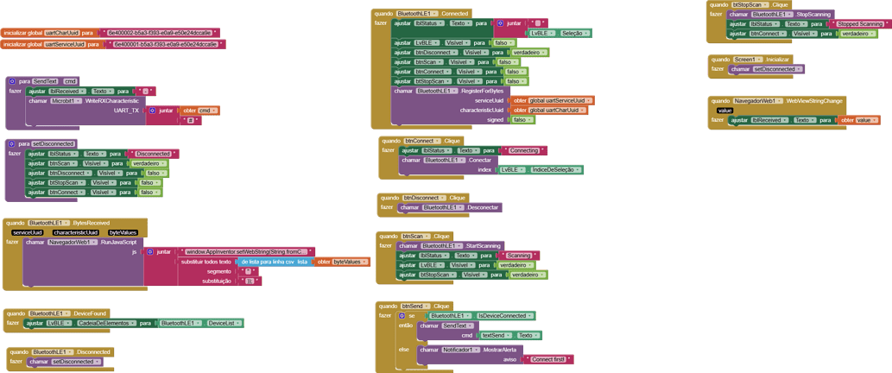
Task: Edit the Disconnected text string
Action: pyautogui.click(x=153, y=154)
